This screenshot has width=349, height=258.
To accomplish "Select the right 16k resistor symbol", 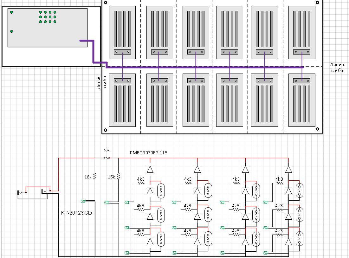I will tap(118, 176).
